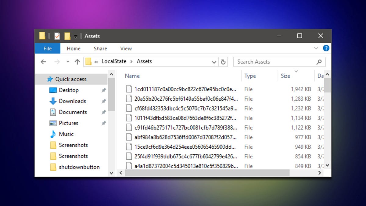Navigate up one folder level arrow
The width and height of the screenshot is (366, 206).
coord(77,62)
